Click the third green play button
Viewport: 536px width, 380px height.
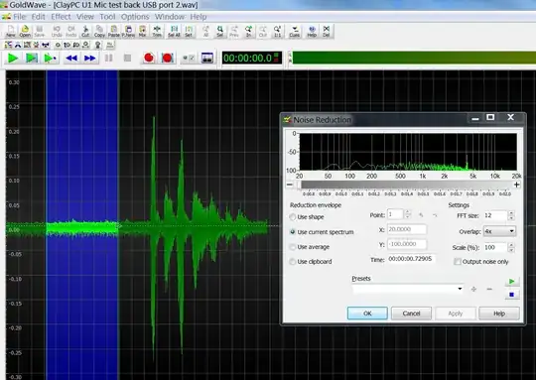tap(50, 59)
